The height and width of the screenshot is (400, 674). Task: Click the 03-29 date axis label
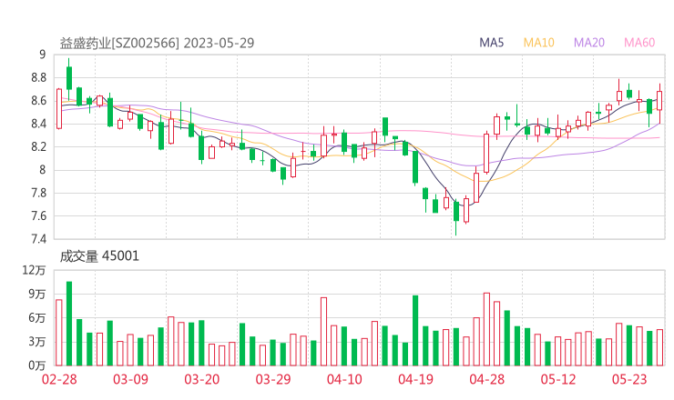pyautogui.click(x=273, y=379)
